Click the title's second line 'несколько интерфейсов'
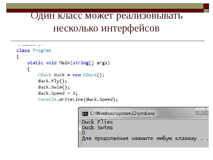The height and width of the screenshot is (160, 213). tap(106, 28)
